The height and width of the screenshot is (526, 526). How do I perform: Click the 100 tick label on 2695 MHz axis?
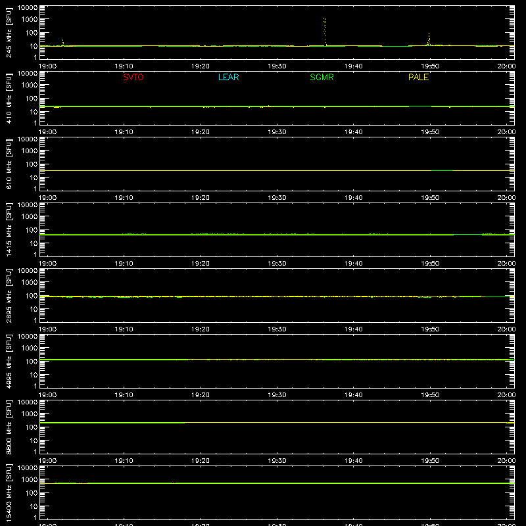click(32, 296)
